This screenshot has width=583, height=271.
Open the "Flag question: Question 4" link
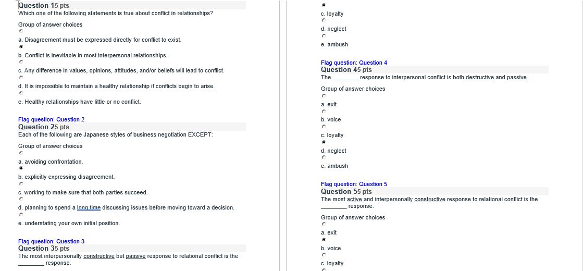354,63
